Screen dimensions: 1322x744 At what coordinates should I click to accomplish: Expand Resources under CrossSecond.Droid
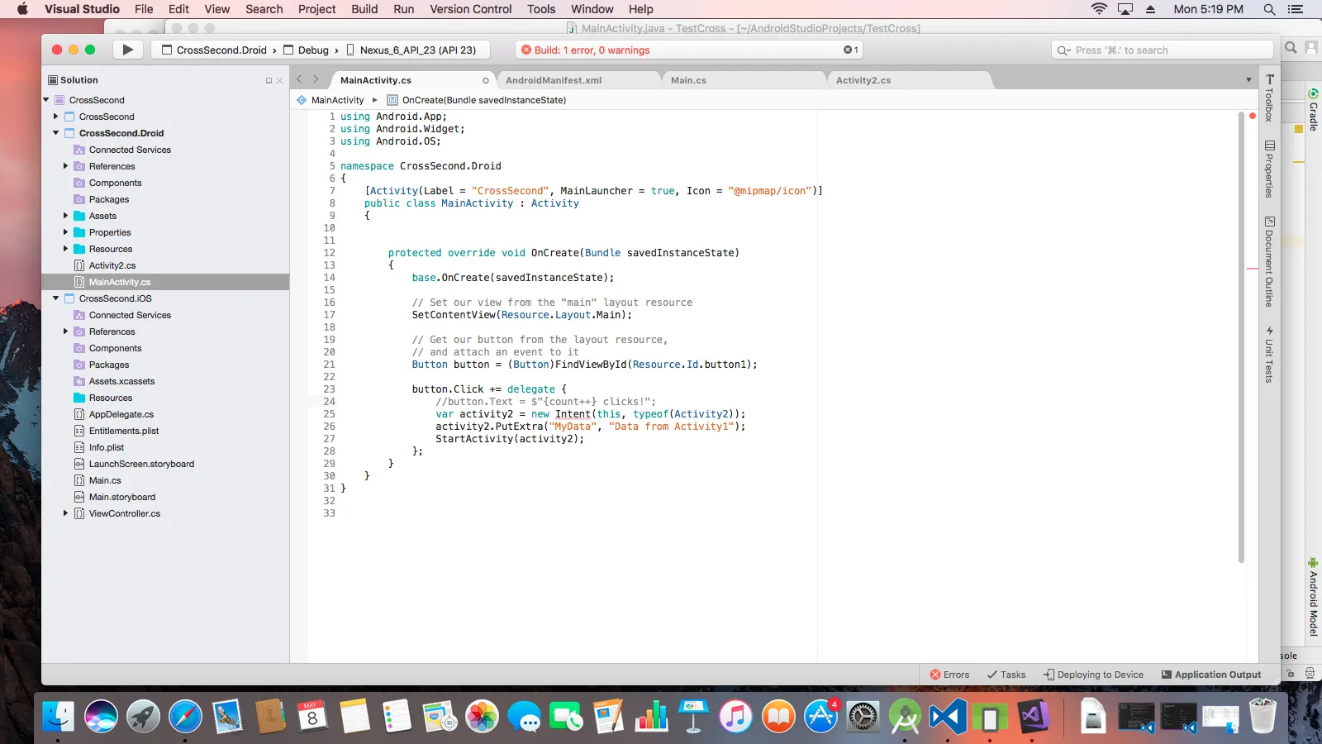(x=66, y=249)
